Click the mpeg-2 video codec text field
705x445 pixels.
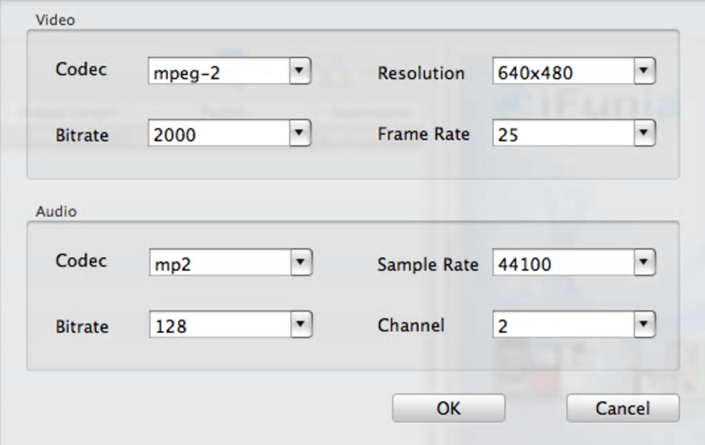(x=218, y=72)
